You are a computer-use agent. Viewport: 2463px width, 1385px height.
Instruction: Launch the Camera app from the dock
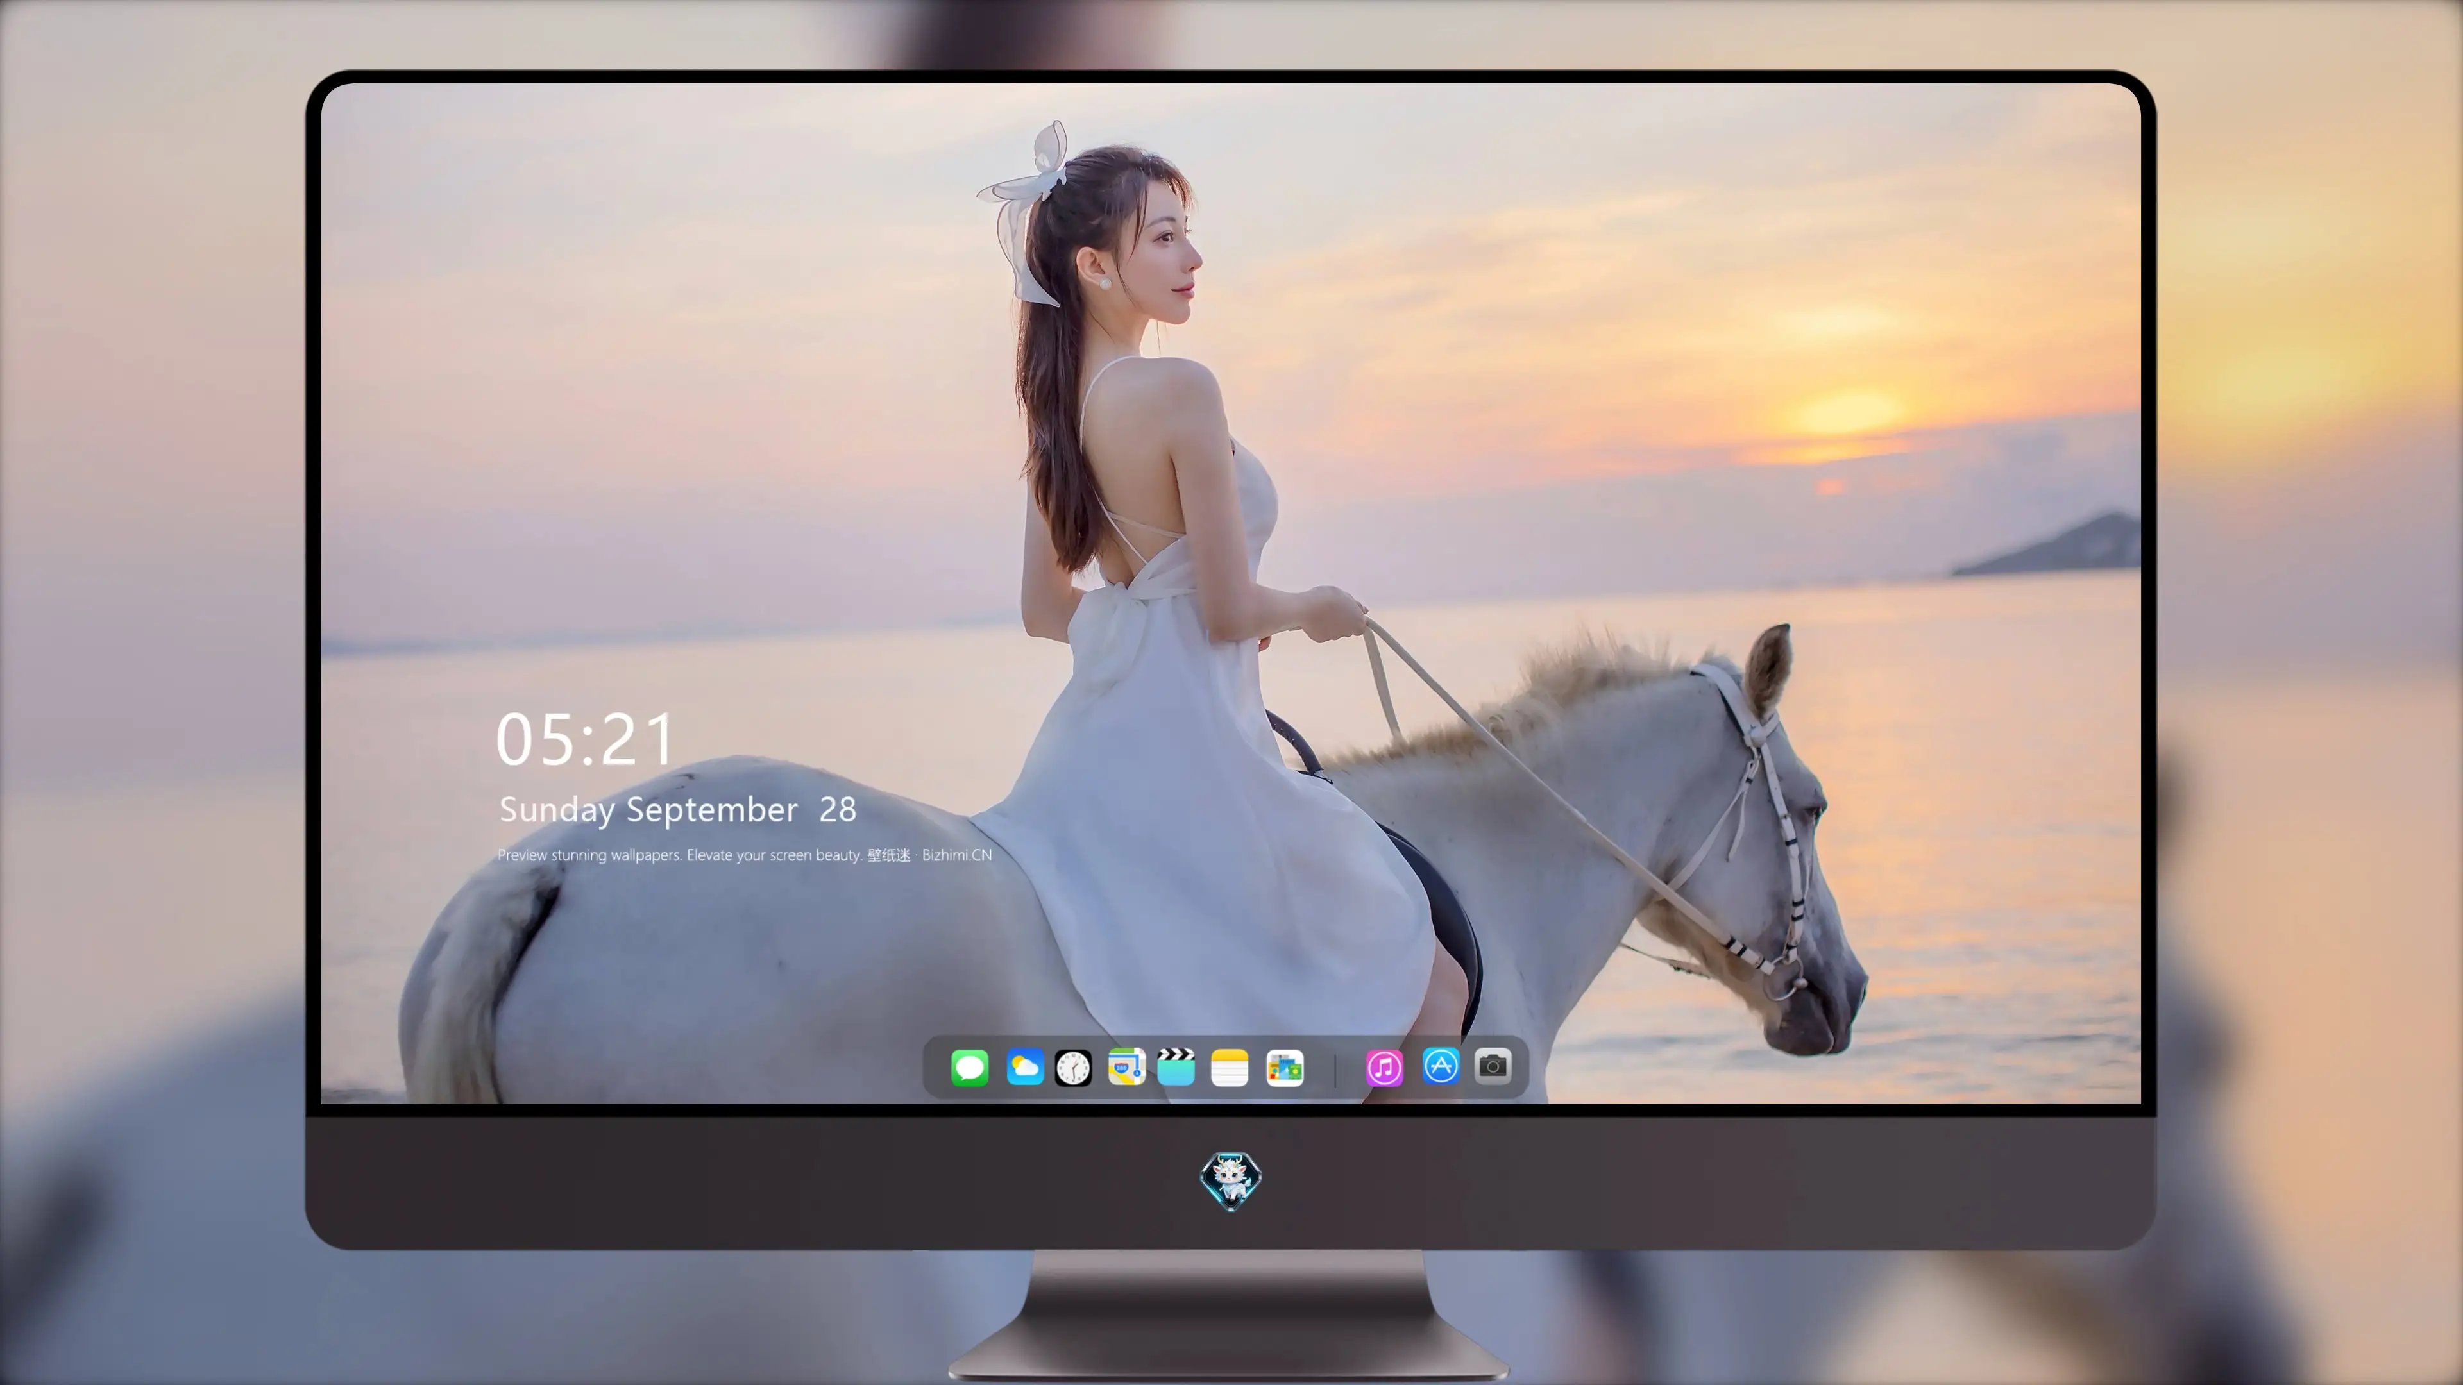1493,1066
